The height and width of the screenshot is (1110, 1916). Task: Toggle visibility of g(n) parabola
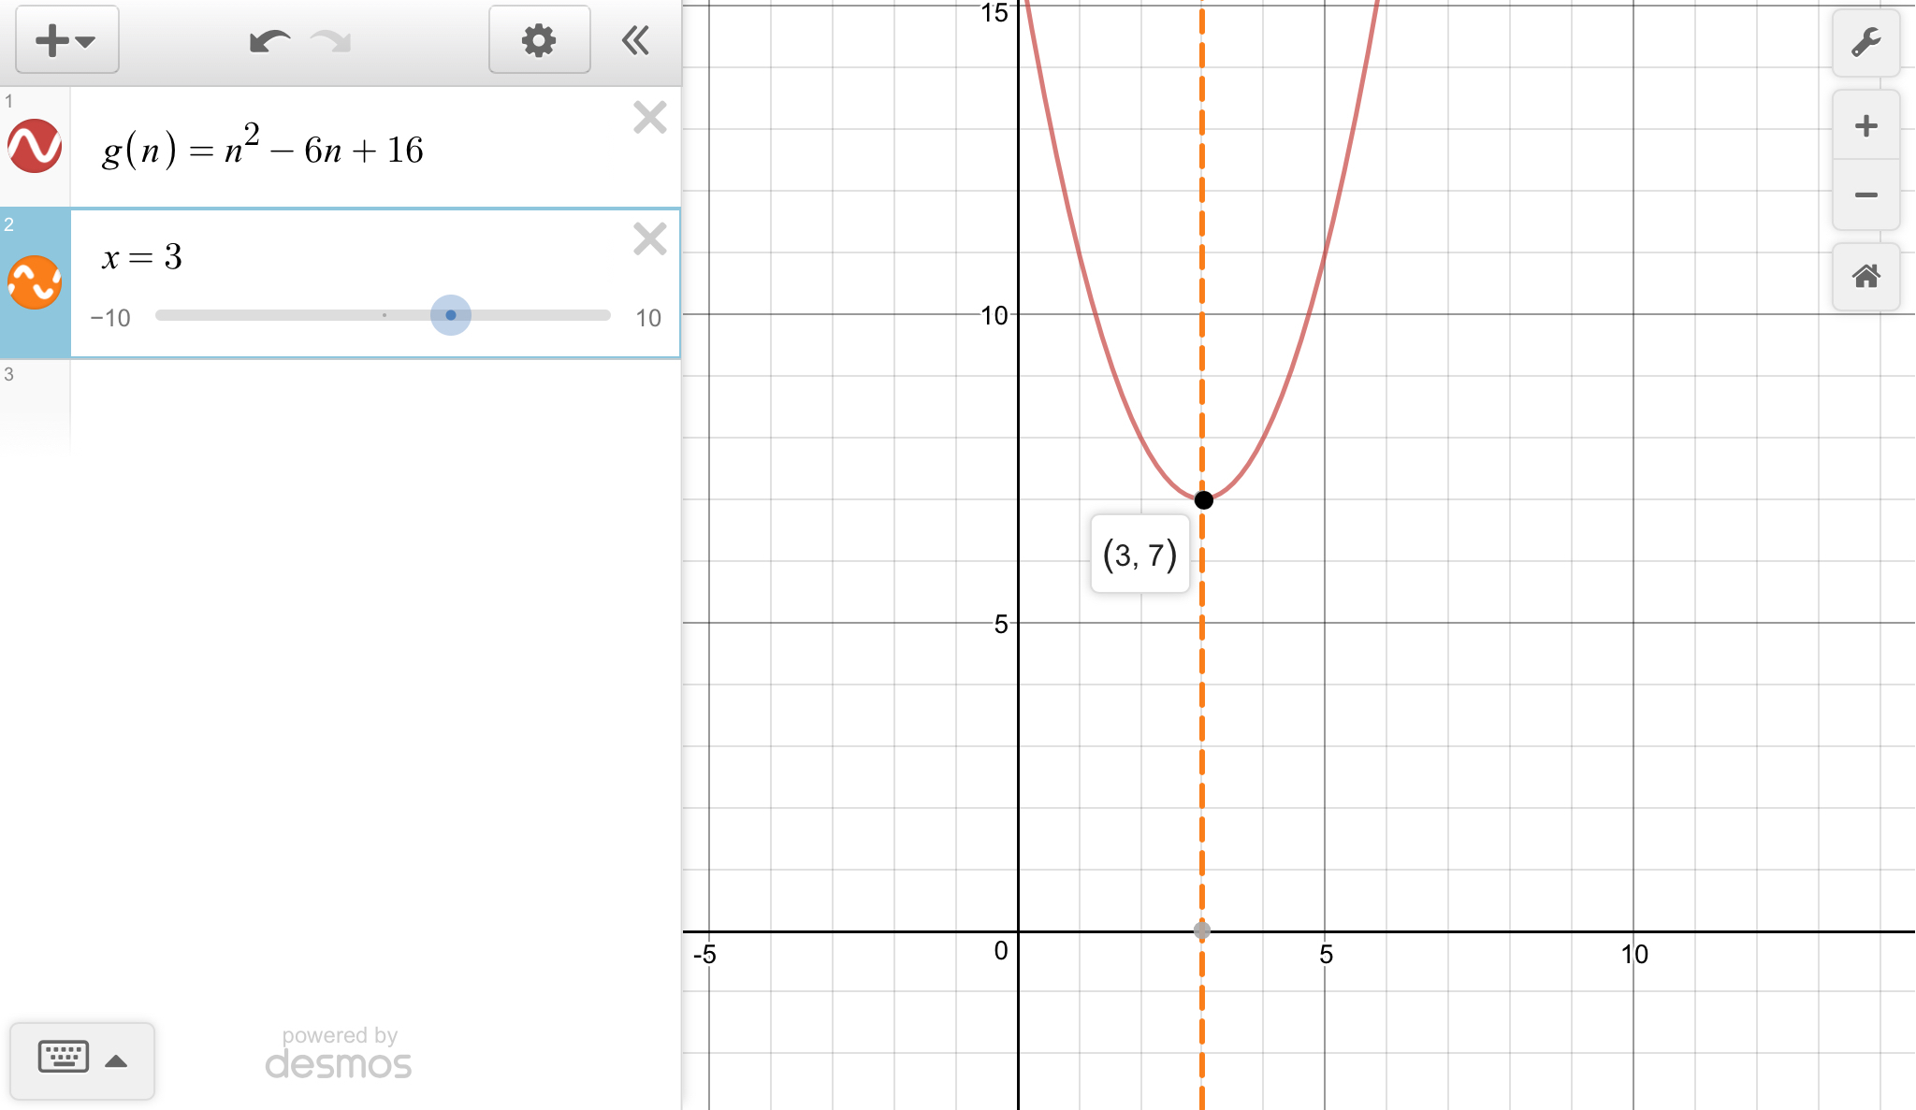pyautogui.click(x=35, y=146)
